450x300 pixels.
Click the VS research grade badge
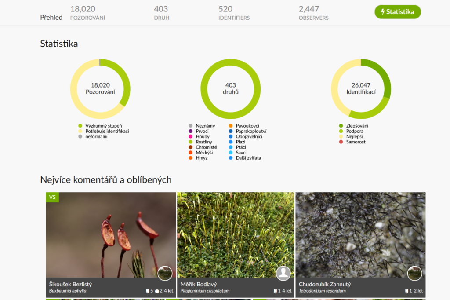coord(52,197)
